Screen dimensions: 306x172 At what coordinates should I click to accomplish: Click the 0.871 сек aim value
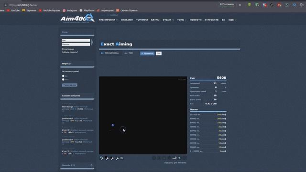pos(211,104)
